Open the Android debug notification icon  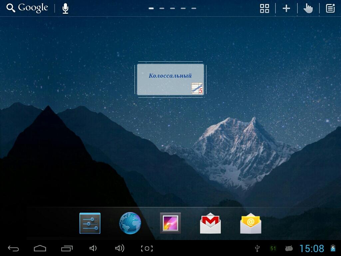(289, 248)
